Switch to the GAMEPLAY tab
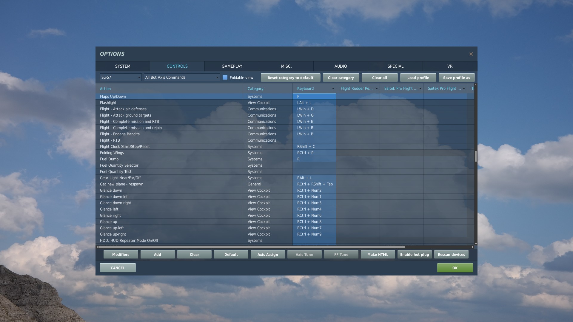This screenshot has width=573, height=322. tap(232, 66)
